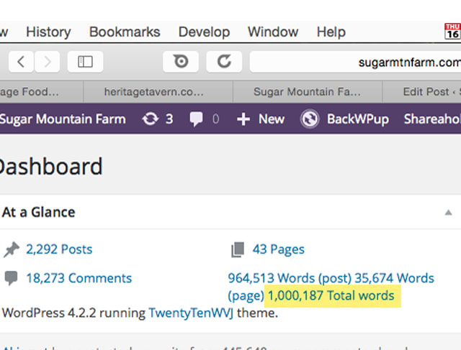461x350 pixels.
Task: Switch to the Edit Post tab
Action: (422, 92)
